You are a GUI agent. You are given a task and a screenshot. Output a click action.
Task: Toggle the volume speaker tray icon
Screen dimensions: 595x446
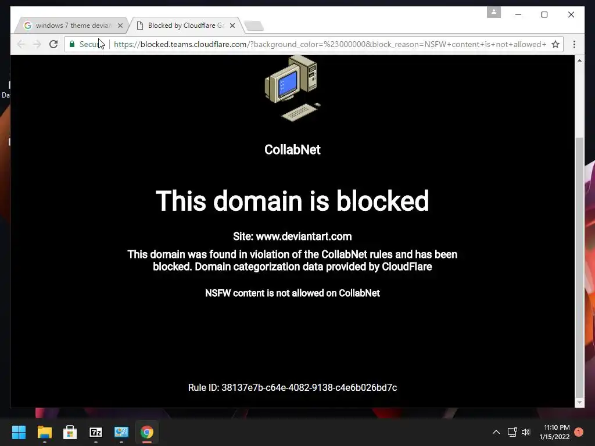pos(525,432)
